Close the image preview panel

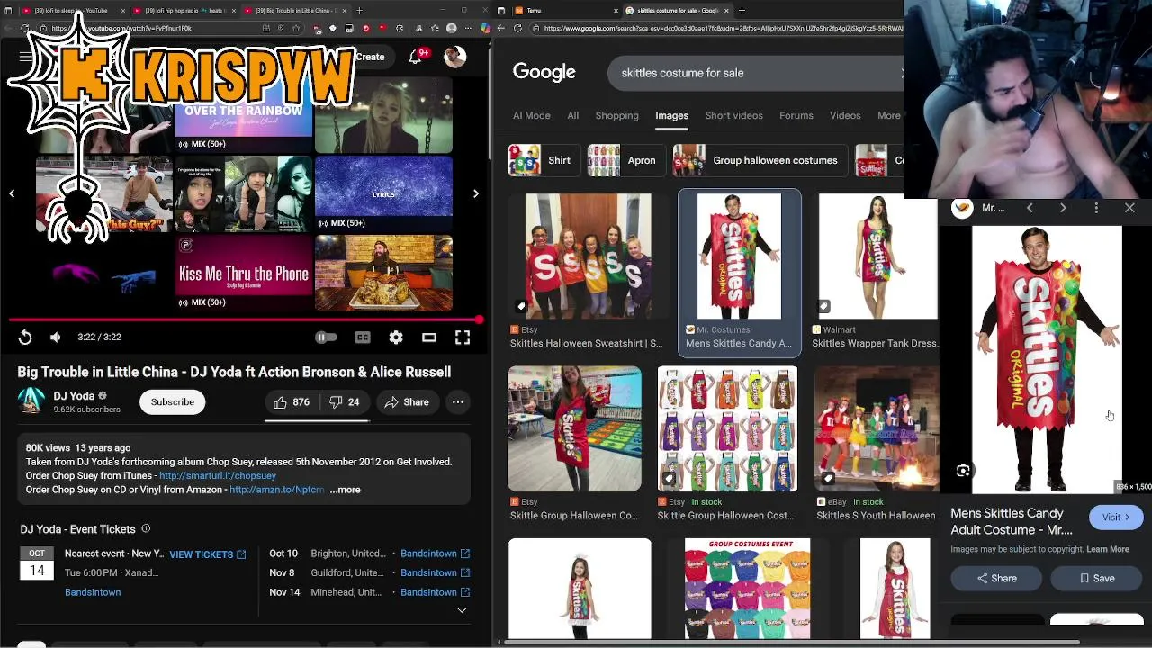(1129, 208)
